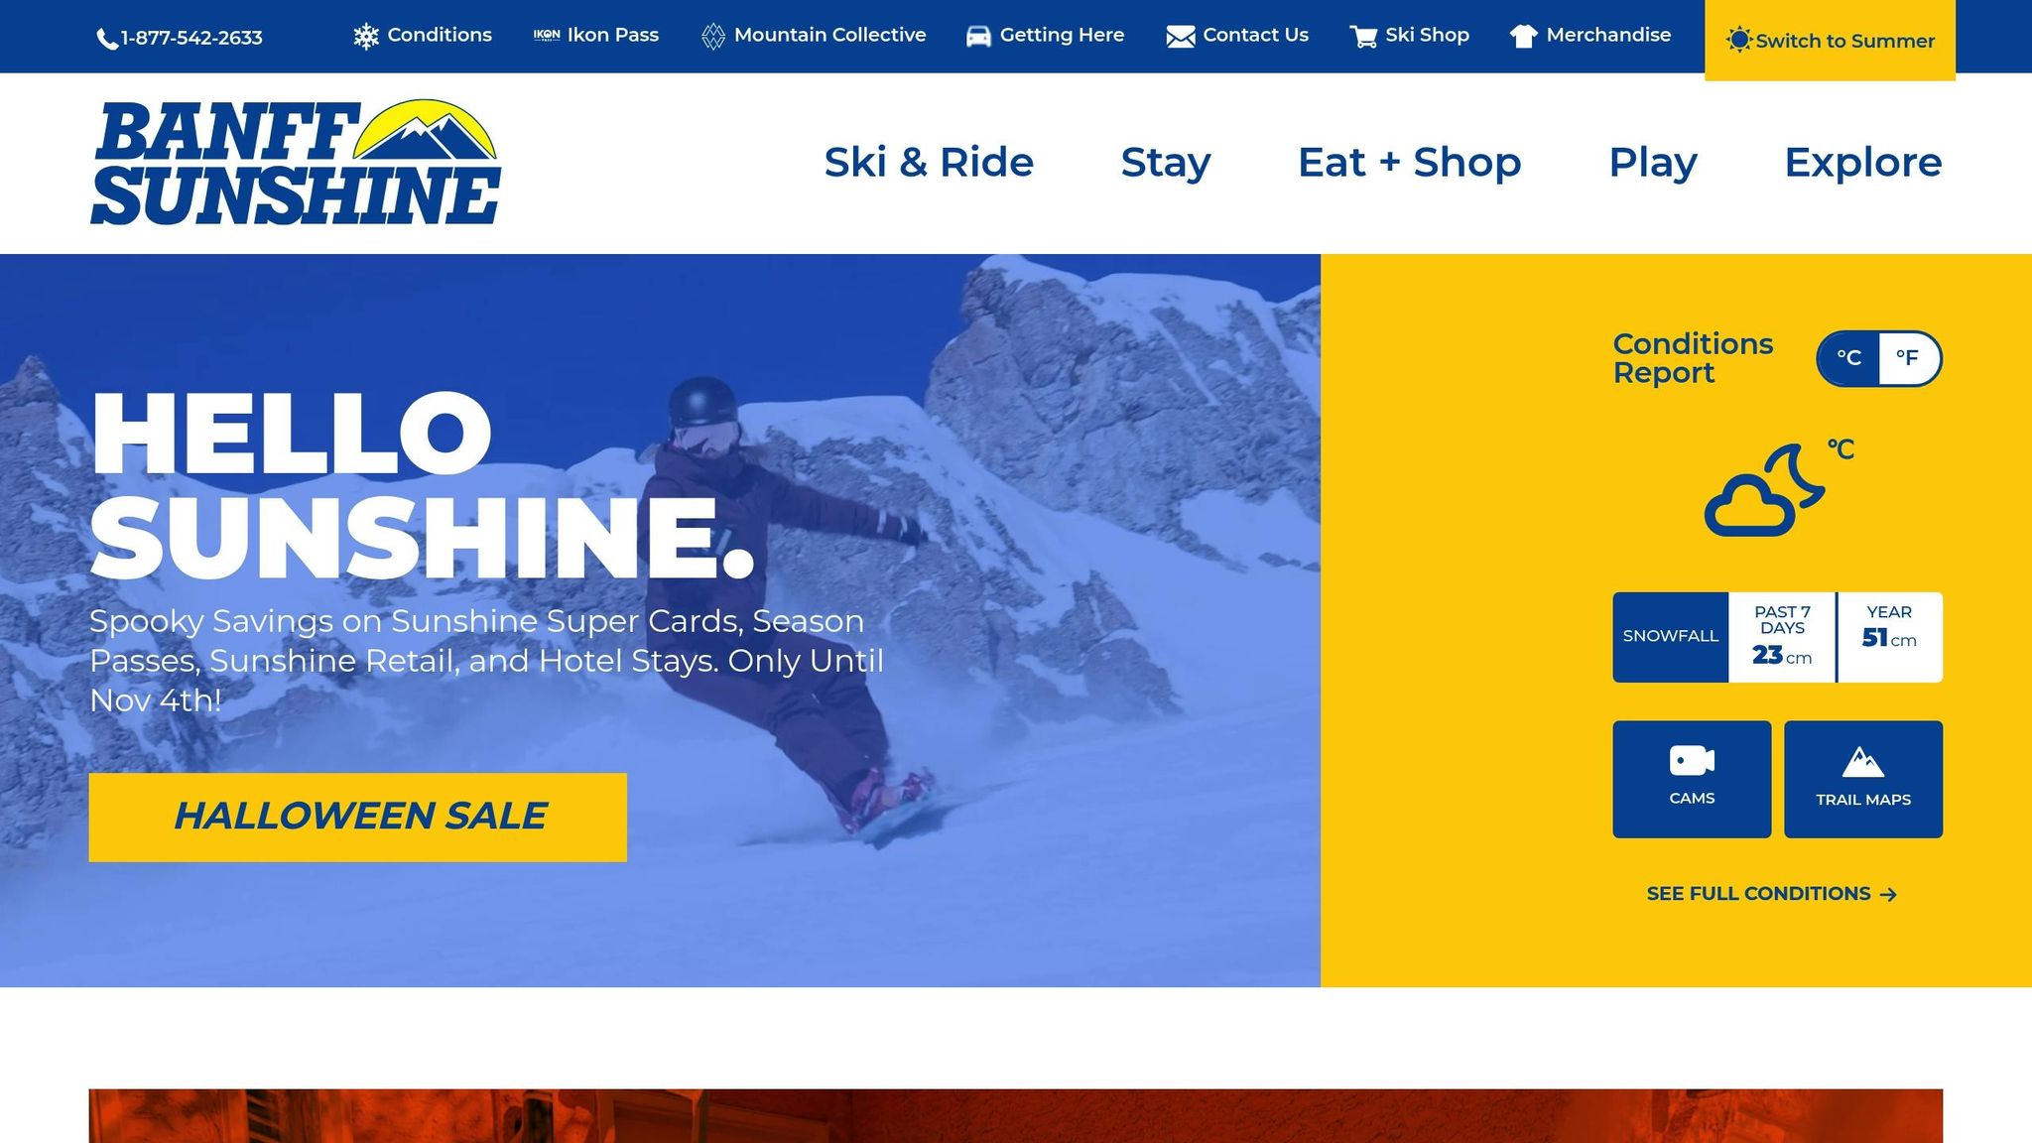Click the phone icon beside 1-877-542-2633
Viewport: 2032px width, 1143px height.
pyautogui.click(x=107, y=39)
